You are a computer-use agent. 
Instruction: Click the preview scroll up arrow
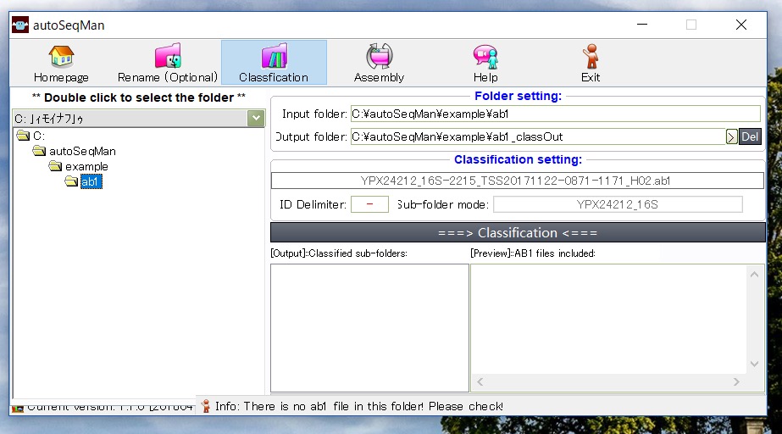pos(755,275)
